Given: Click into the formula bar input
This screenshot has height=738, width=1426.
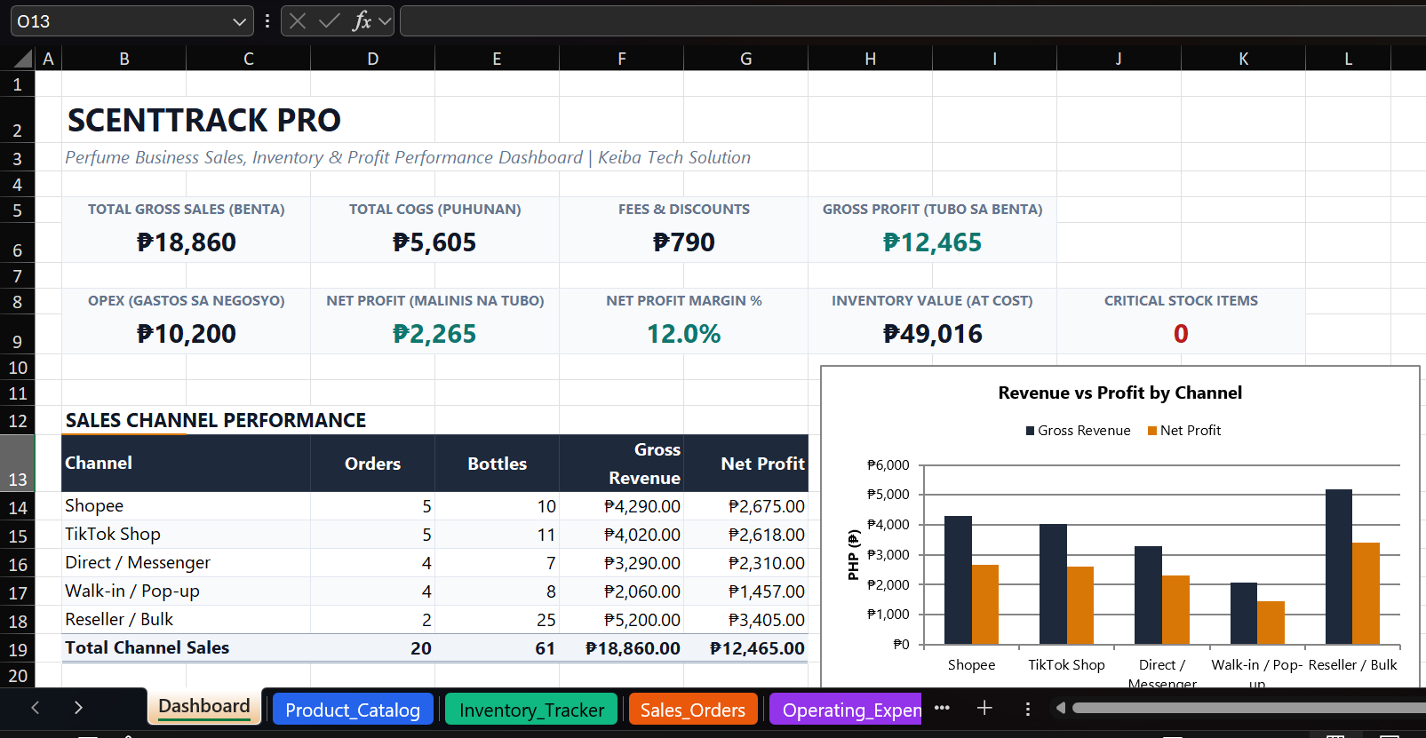Looking at the screenshot, I should 912,21.
